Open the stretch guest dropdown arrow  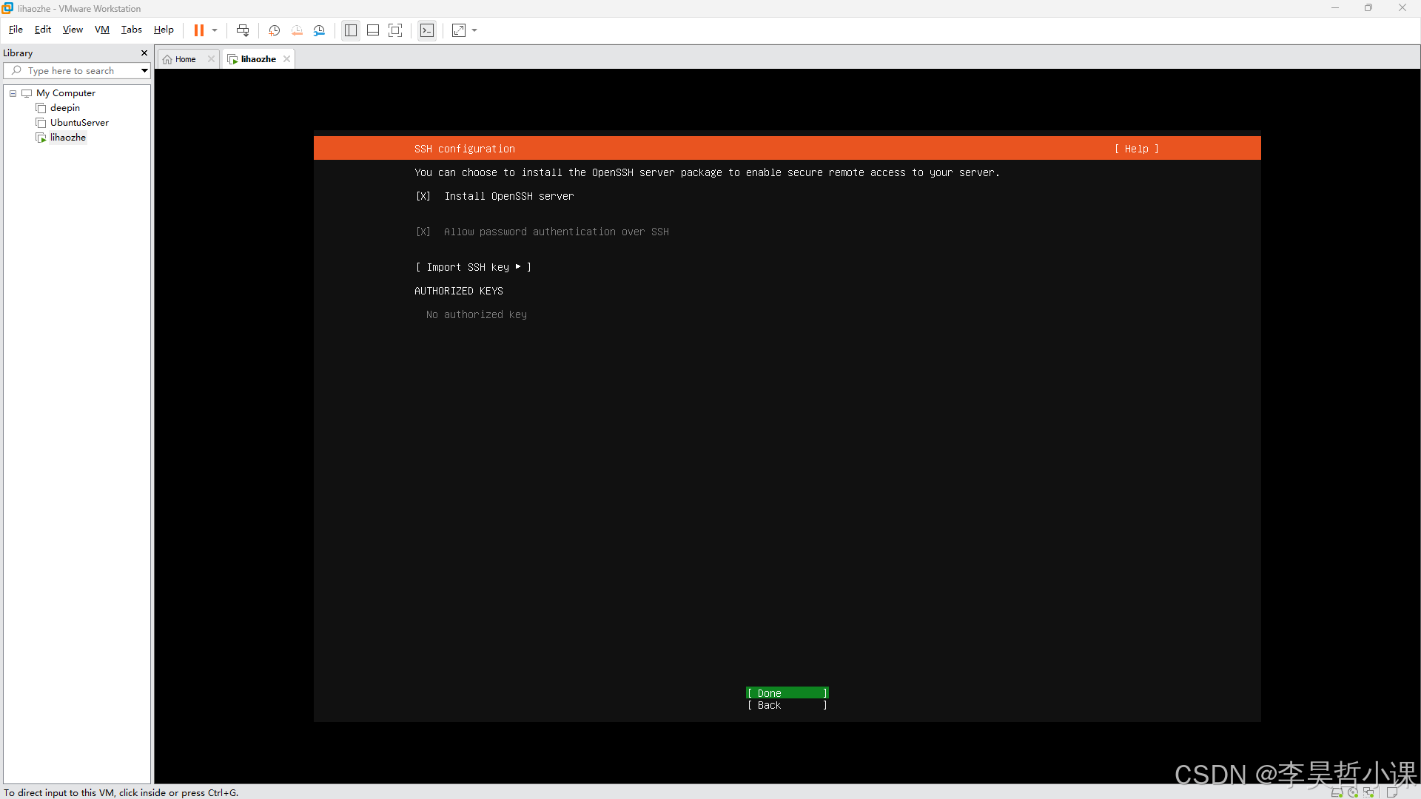[x=474, y=30]
